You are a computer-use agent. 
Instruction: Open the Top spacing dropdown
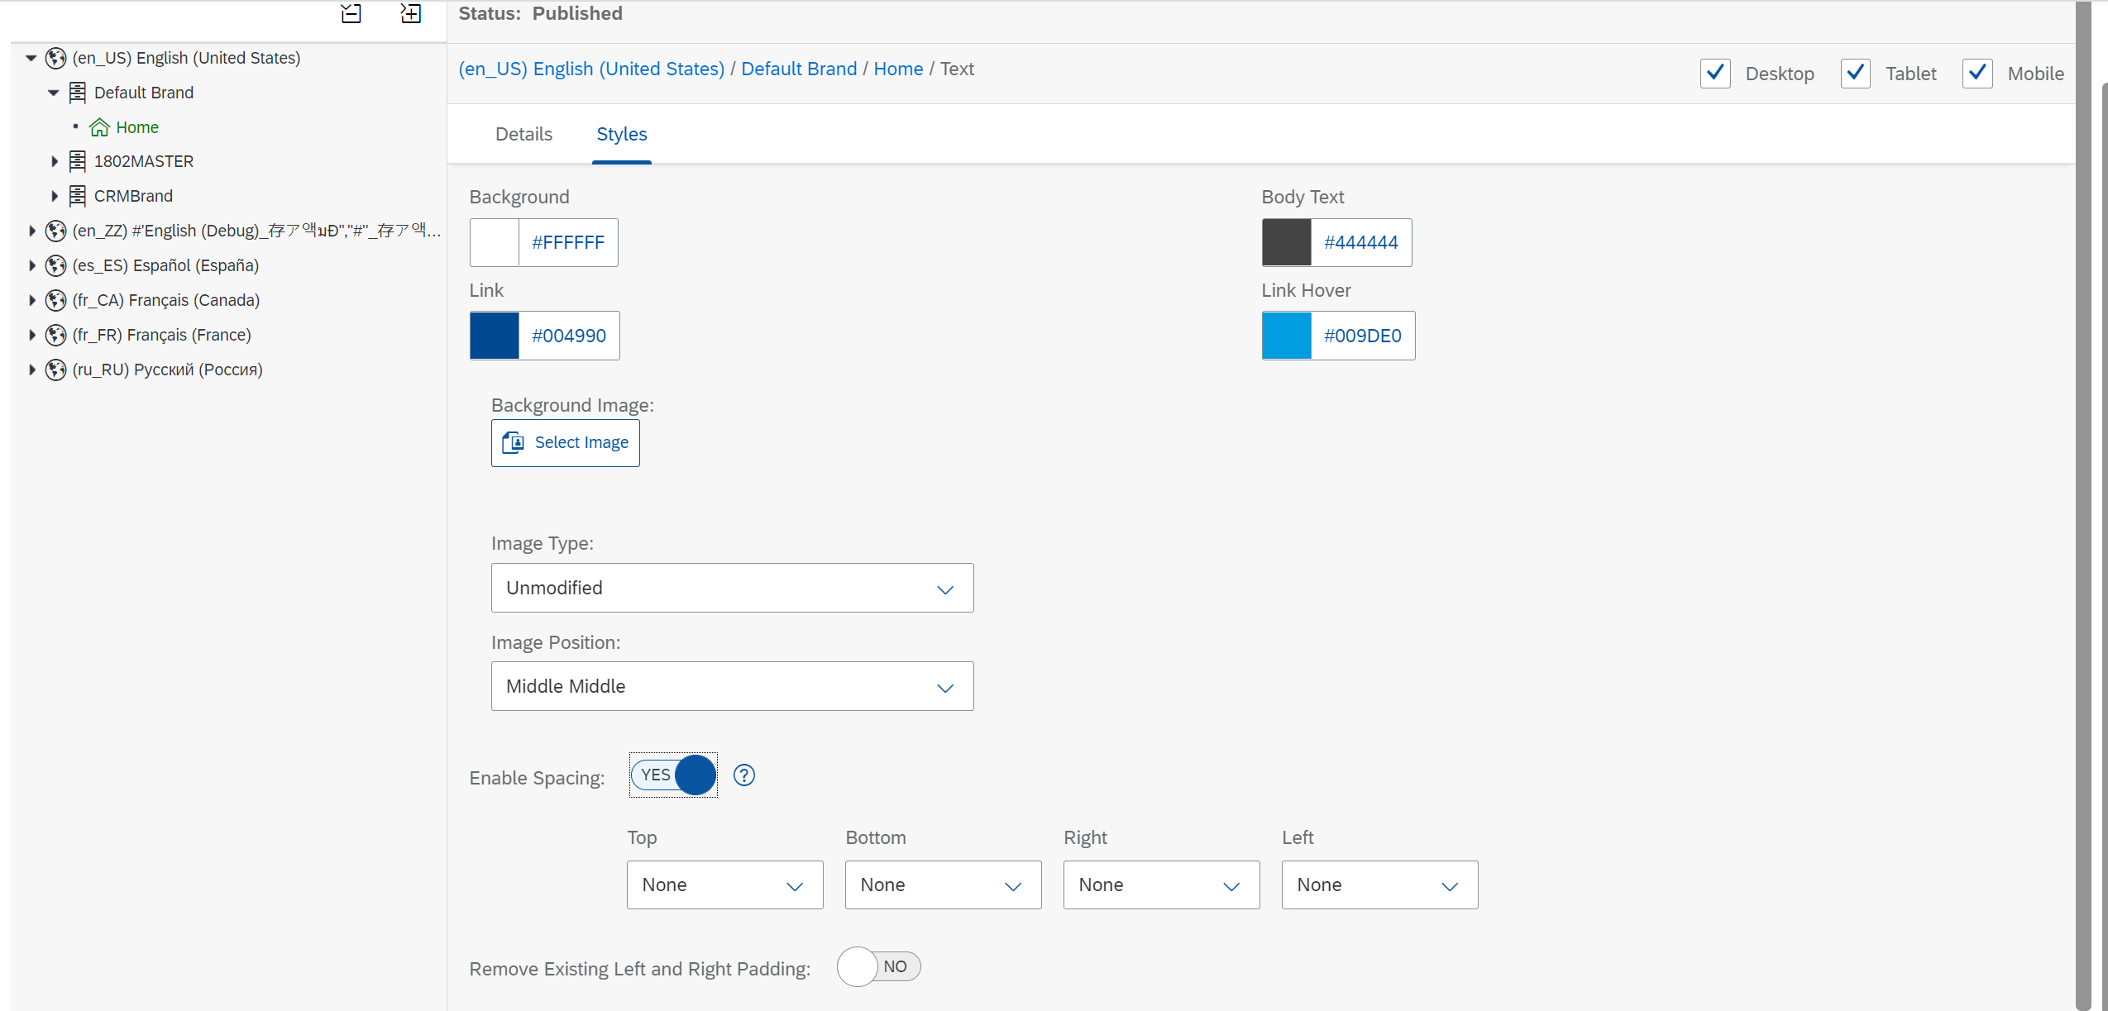pos(724,885)
